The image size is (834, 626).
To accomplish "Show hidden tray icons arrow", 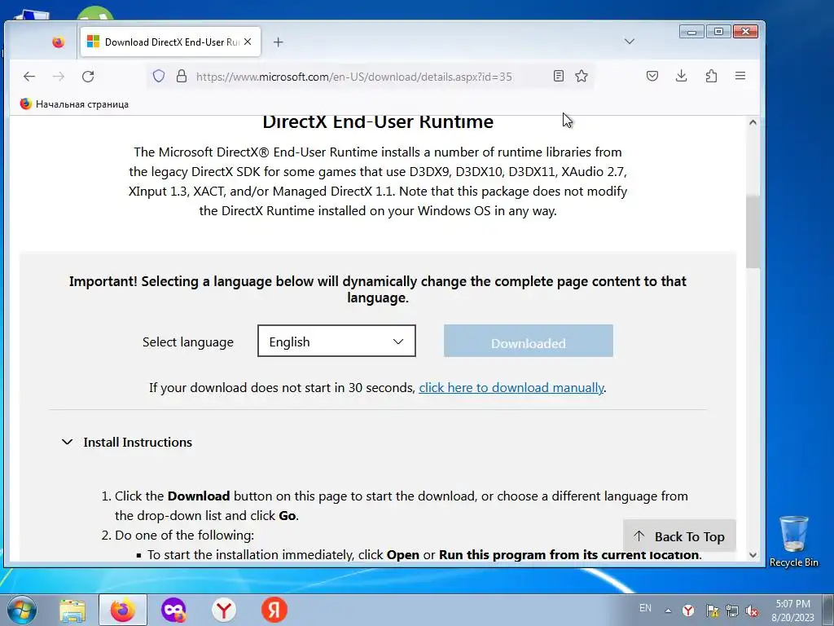I will pos(668,611).
